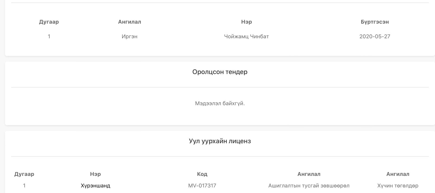
Task: Click the Нэр header in the license table
Action: click(95, 174)
